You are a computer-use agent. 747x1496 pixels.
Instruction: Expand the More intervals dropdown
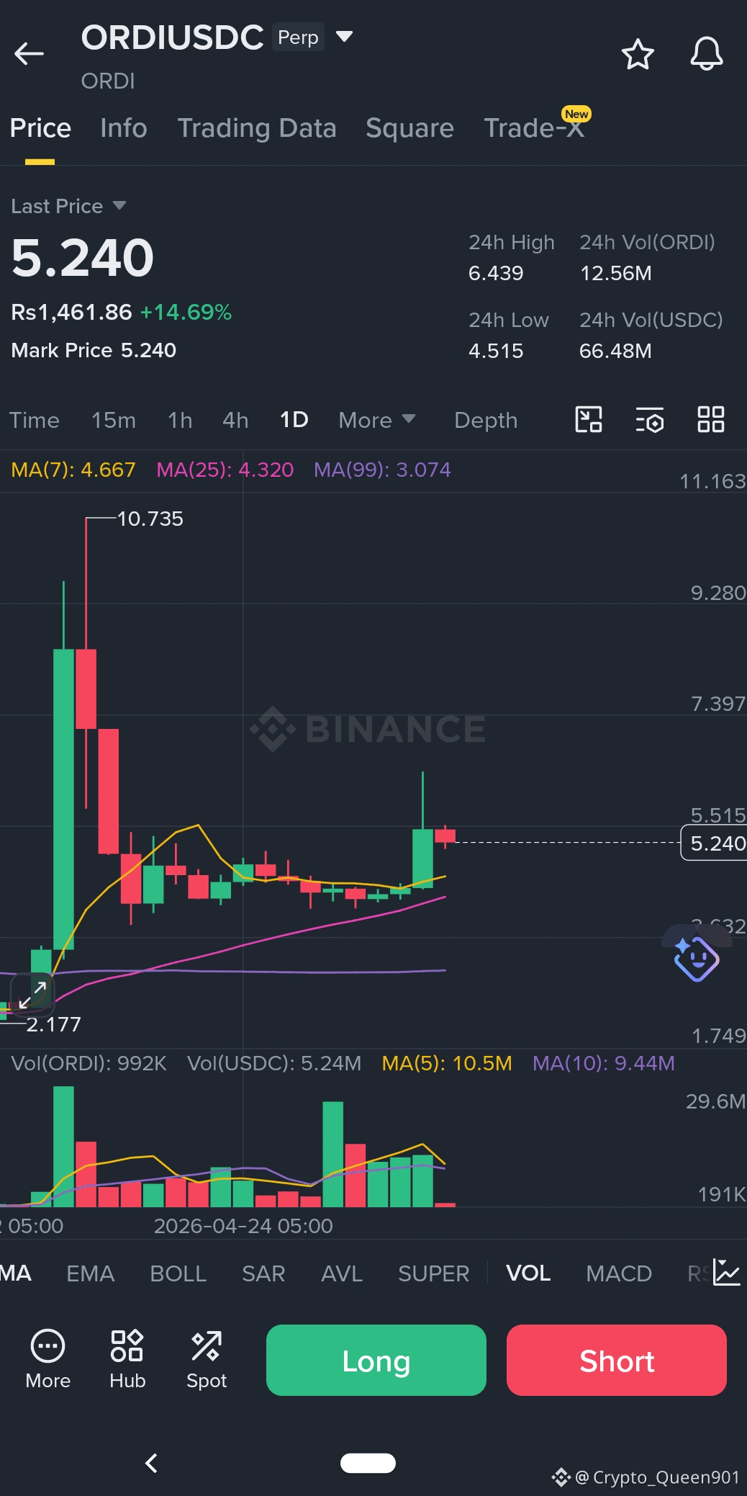coord(377,420)
